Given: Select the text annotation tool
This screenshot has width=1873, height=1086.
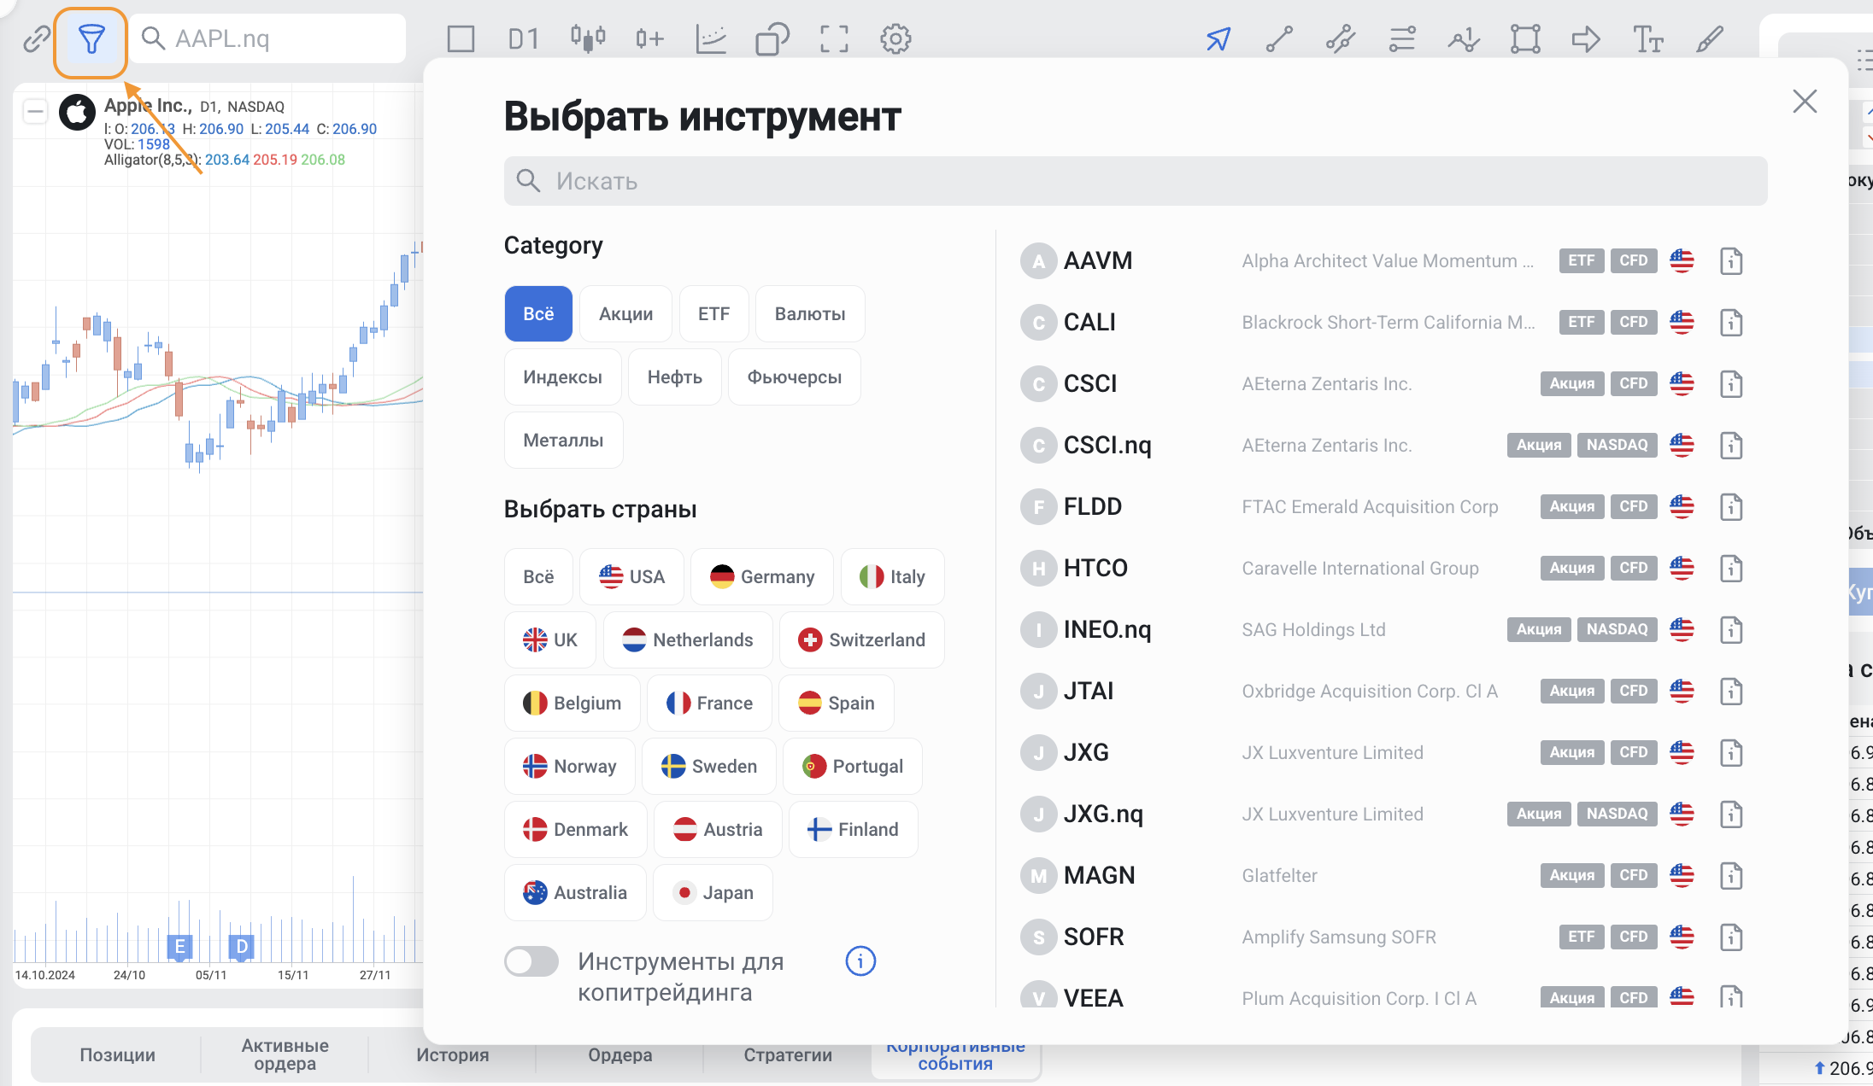Looking at the screenshot, I should tap(1647, 39).
